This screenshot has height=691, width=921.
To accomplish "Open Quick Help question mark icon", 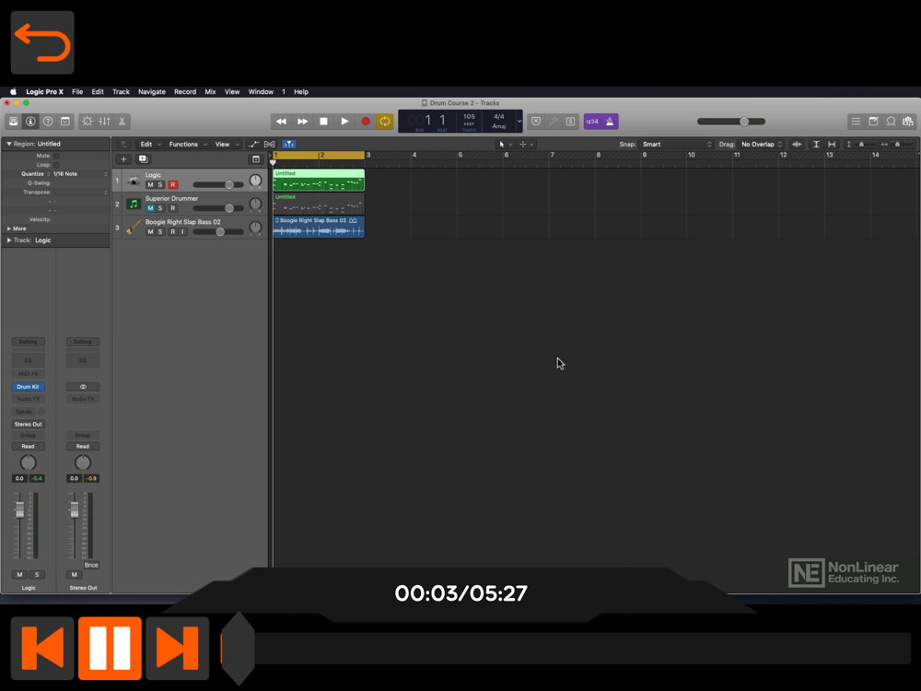I will [x=48, y=122].
